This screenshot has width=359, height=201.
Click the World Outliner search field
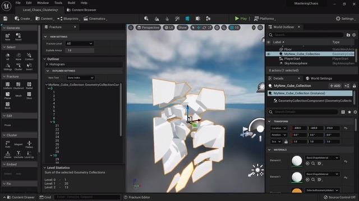tap(306, 35)
